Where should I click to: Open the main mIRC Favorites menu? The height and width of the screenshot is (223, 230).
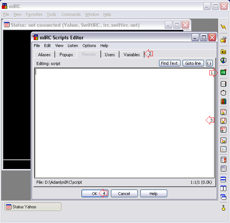[34, 14]
